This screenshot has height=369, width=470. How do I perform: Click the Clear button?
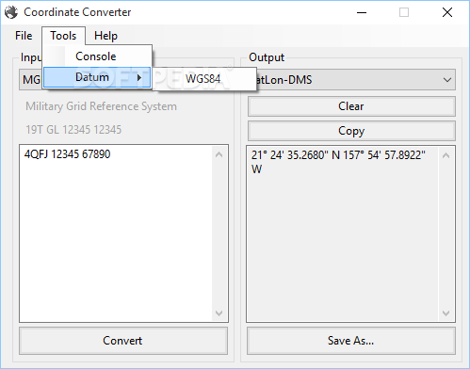351,106
